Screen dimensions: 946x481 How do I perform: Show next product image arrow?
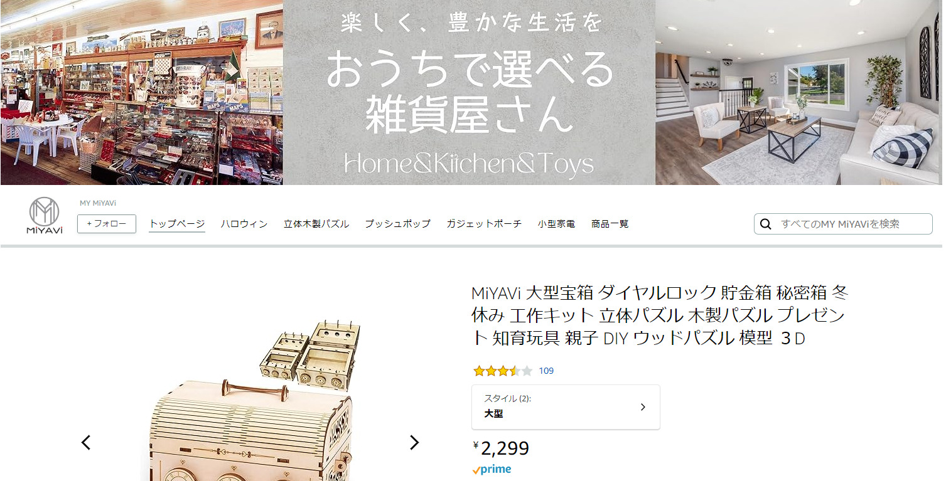coord(414,442)
